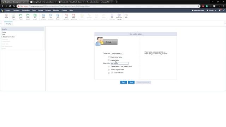
Task: Click the browser reload icon
Action: pyautogui.click(x=10, y=6)
